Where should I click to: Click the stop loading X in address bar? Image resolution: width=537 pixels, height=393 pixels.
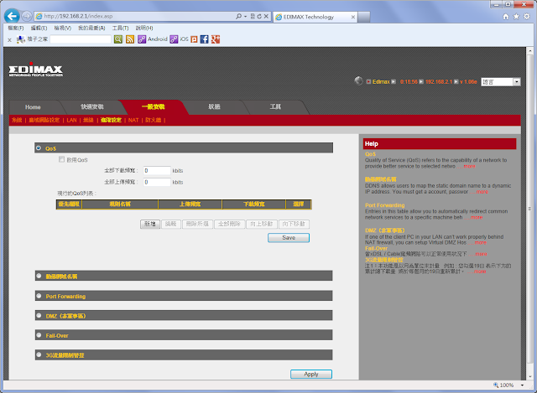click(266, 17)
